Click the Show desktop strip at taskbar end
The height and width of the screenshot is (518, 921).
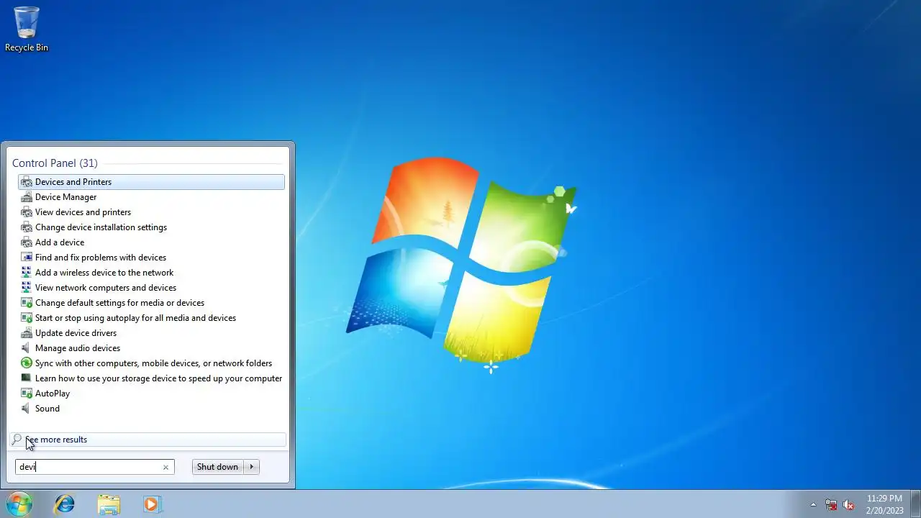915,504
